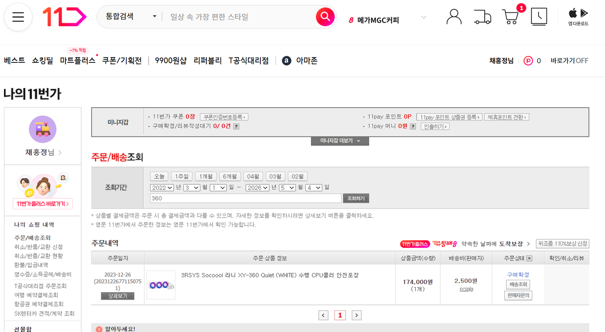Image resolution: width=605 pixels, height=332 pixels.
Task: Open the 3RSYS Socoool XY-360 product link
Action: [x=270, y=275]
